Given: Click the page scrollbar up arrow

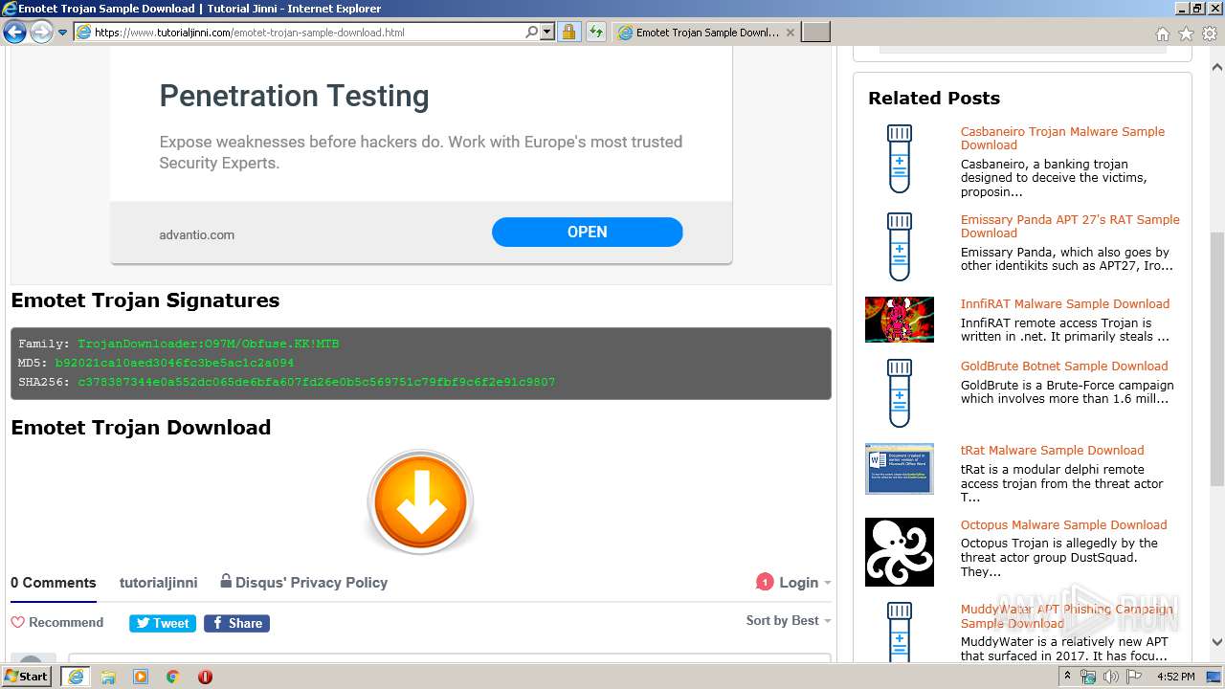Looking at the screenshot, I should 1217,67.
